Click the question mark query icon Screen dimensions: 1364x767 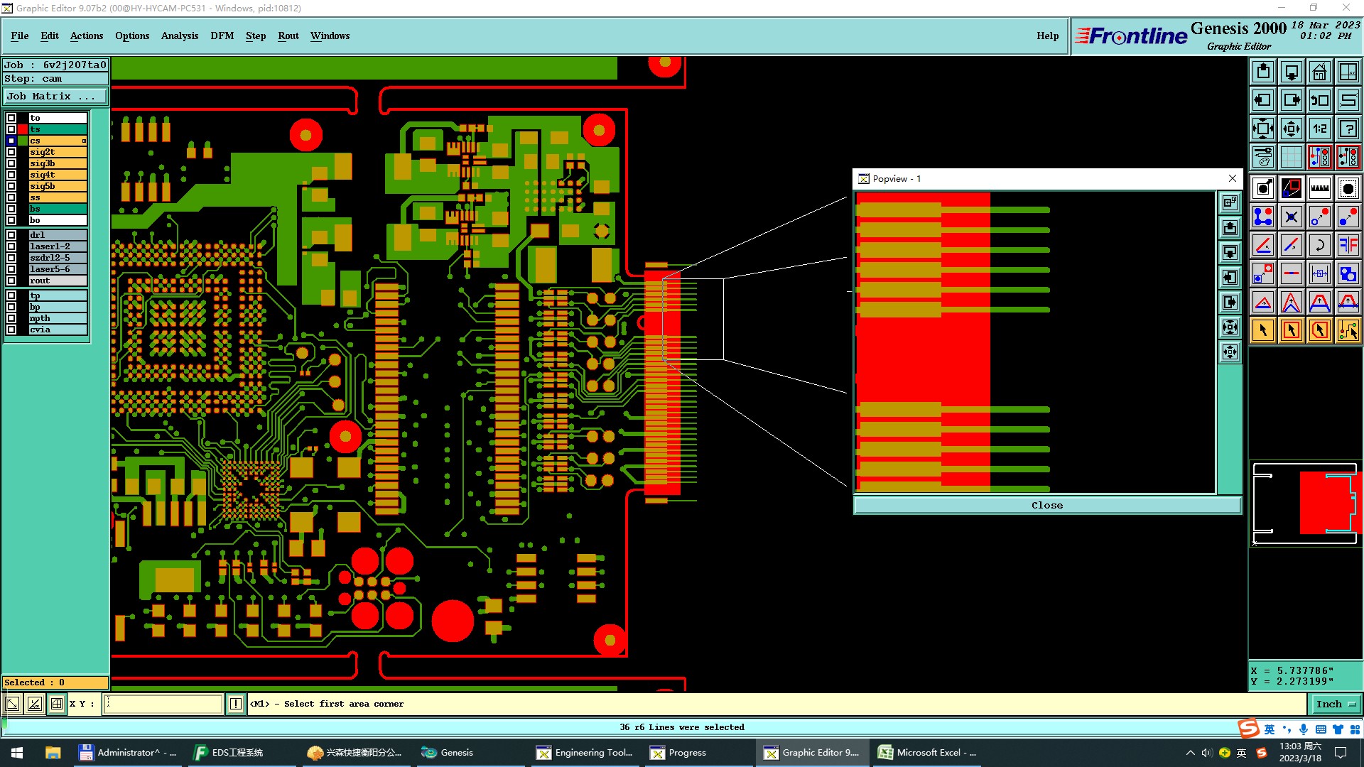1348,129
